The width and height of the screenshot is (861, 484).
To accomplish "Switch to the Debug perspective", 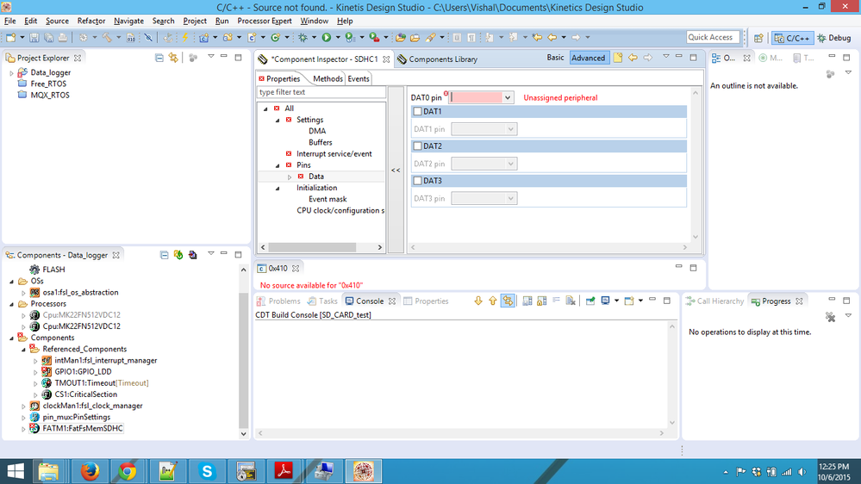I will (x=834, y=38).
